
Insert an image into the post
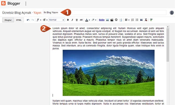click(x=107, y=20)
